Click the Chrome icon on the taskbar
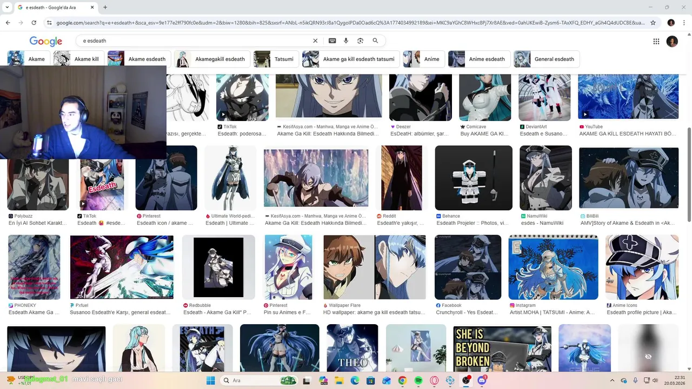 pos(402,380)
